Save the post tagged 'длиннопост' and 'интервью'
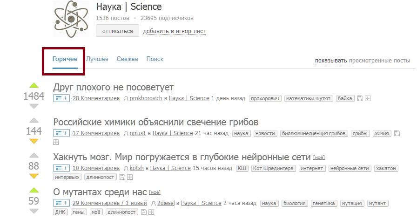 (x=122, y=177)
